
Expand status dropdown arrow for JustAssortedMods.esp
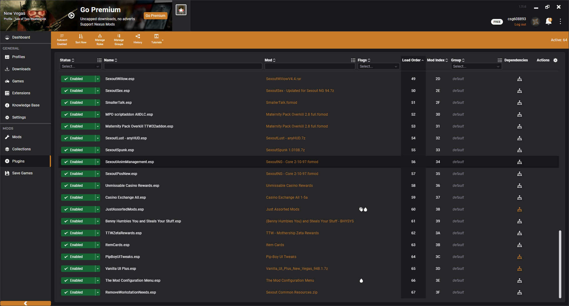coord(98,209)
